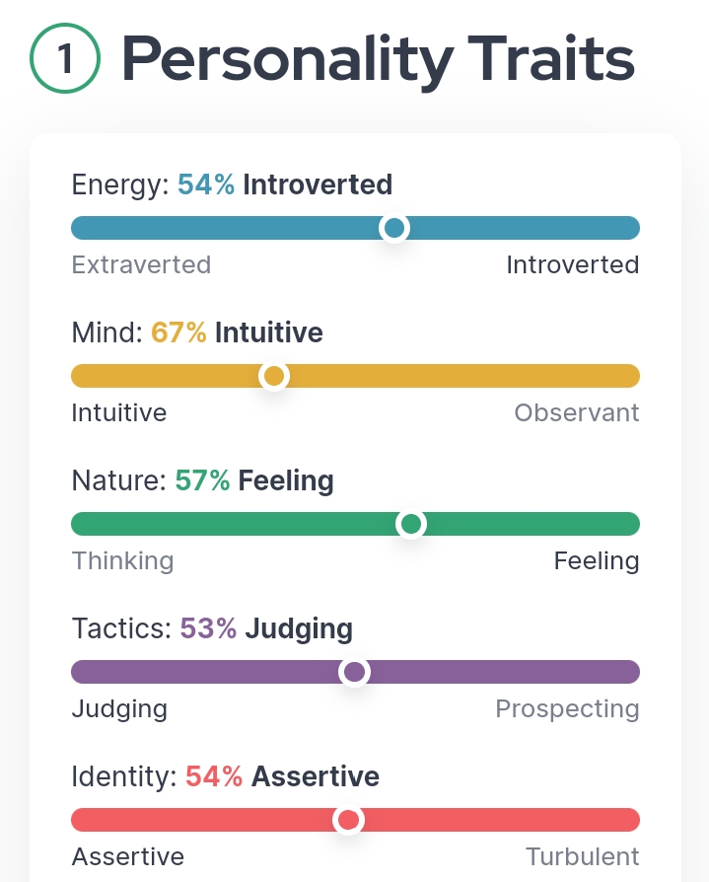709x882 pixels.
Task: Click the red Identity slider handle
Action: click(349, 820)
